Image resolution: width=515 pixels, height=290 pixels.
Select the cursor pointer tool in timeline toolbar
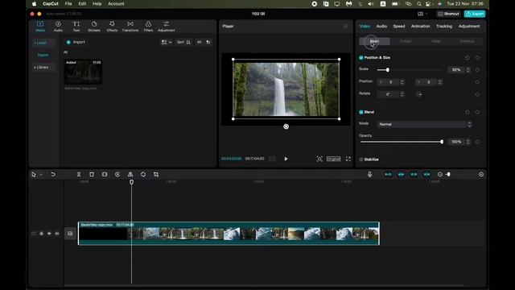click(x=34, y=175)
